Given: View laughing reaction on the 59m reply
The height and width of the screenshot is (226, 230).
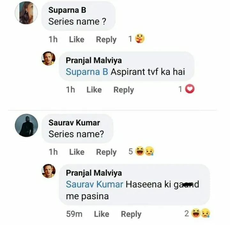Looking at the screenshot, I should [x=196, y=213].
